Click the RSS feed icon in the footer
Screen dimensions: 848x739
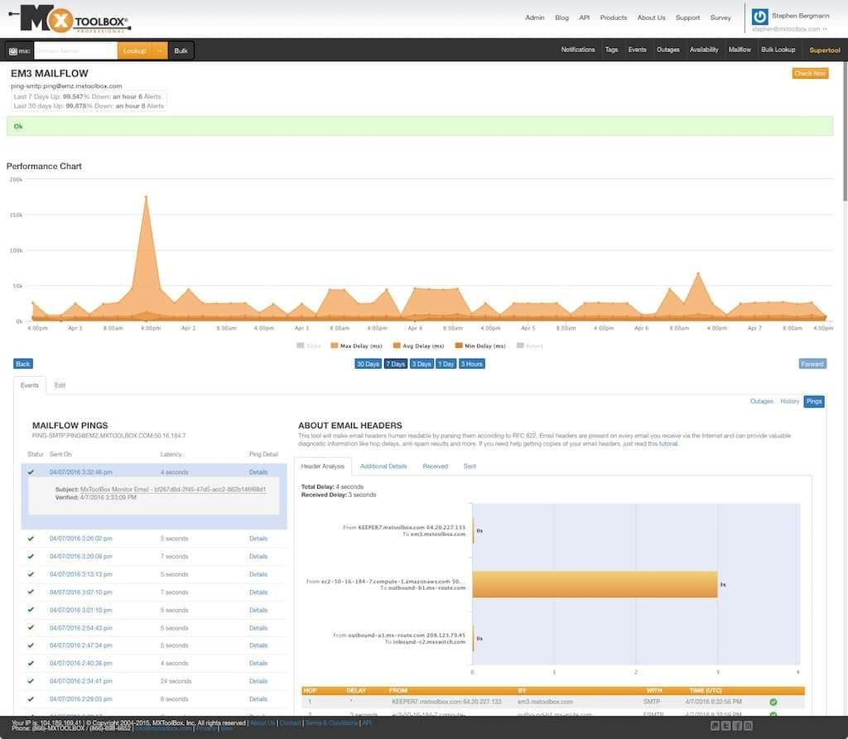pos(748,726)
